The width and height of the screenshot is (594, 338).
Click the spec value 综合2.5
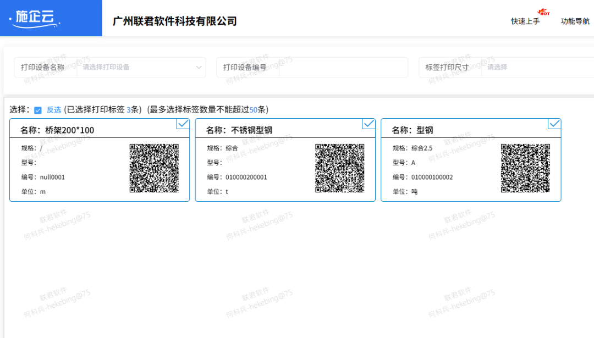click(422, 148)
